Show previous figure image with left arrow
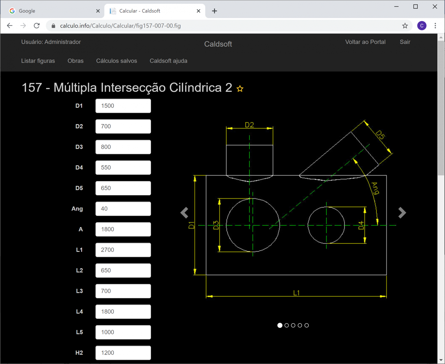The height and width of the screenshot is (364, 445). click(184, 212)
